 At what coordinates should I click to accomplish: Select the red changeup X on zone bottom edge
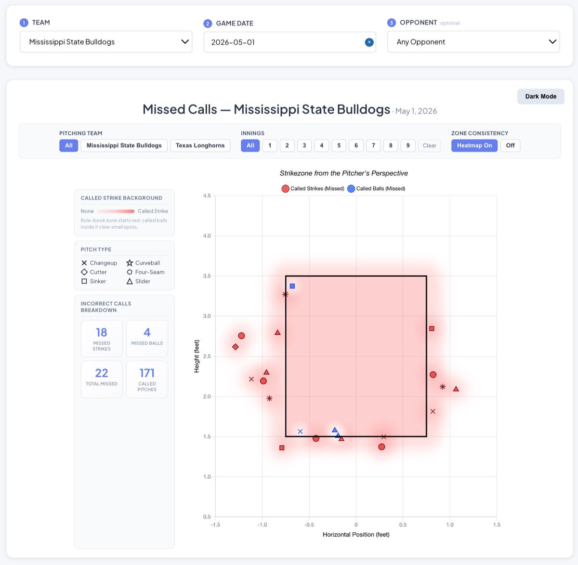pos(384,437)
